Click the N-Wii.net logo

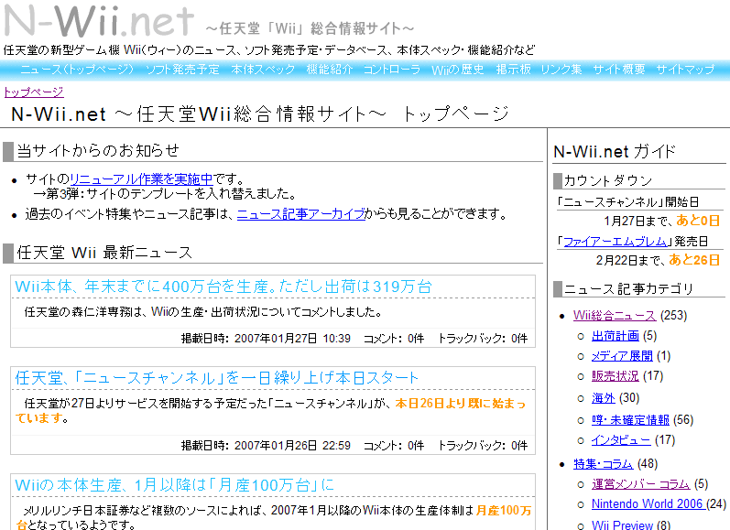[99, 21]
